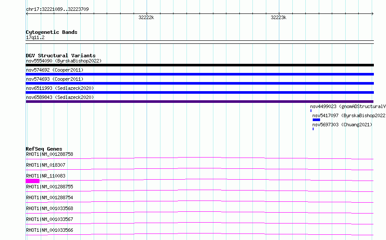Open the nsv5697303 (Chuang2021) label

342,125
